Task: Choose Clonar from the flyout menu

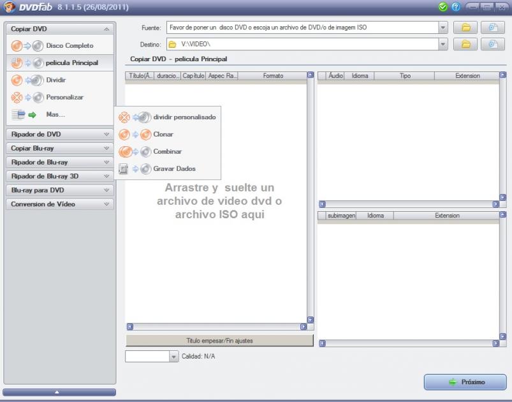Action: coord(168,135)
